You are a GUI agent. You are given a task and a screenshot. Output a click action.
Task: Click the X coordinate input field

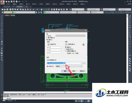coord(55,48)
